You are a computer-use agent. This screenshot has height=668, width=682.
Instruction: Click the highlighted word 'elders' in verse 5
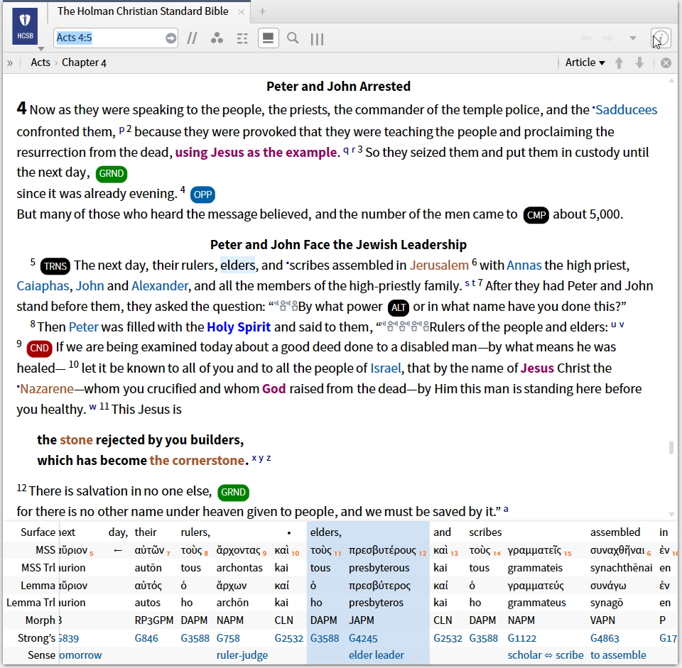pyautogui.click(x=238, y=265)
